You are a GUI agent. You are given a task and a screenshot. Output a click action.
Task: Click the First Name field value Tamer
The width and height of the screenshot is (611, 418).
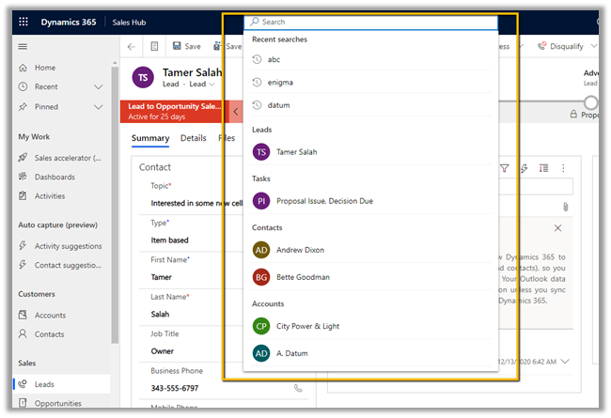162,277
